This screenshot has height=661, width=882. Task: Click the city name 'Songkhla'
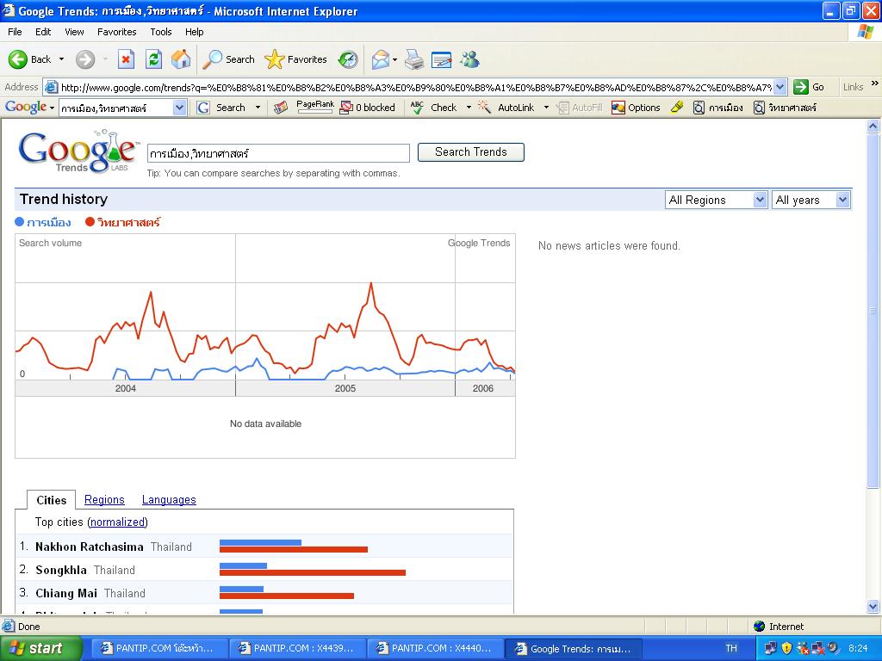point(61,570)
